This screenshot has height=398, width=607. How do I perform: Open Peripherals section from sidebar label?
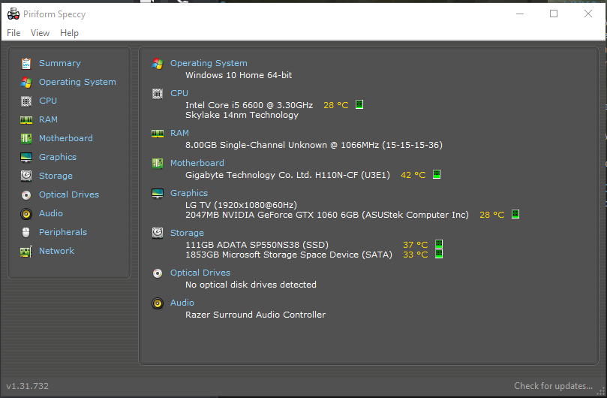63,232
